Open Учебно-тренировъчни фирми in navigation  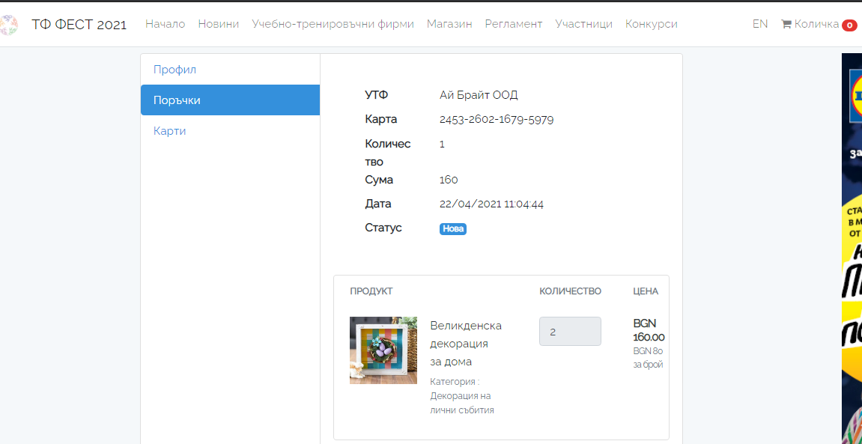(x=333, y=24)
